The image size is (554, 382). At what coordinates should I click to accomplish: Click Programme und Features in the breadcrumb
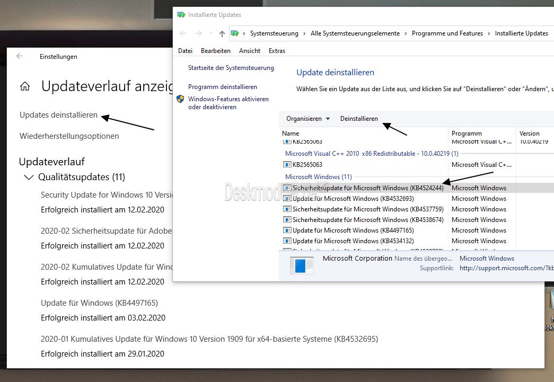[x=447, y=33]
